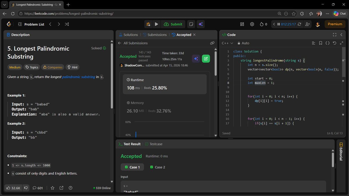This screenshot has height=196, width=349.
Task: Go back to All Submissions
Action: (x=133, y=43)
